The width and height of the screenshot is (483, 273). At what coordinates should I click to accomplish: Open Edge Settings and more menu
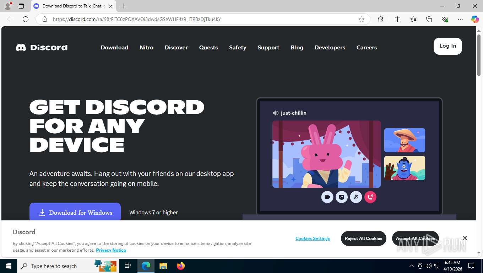coord(460,19)
